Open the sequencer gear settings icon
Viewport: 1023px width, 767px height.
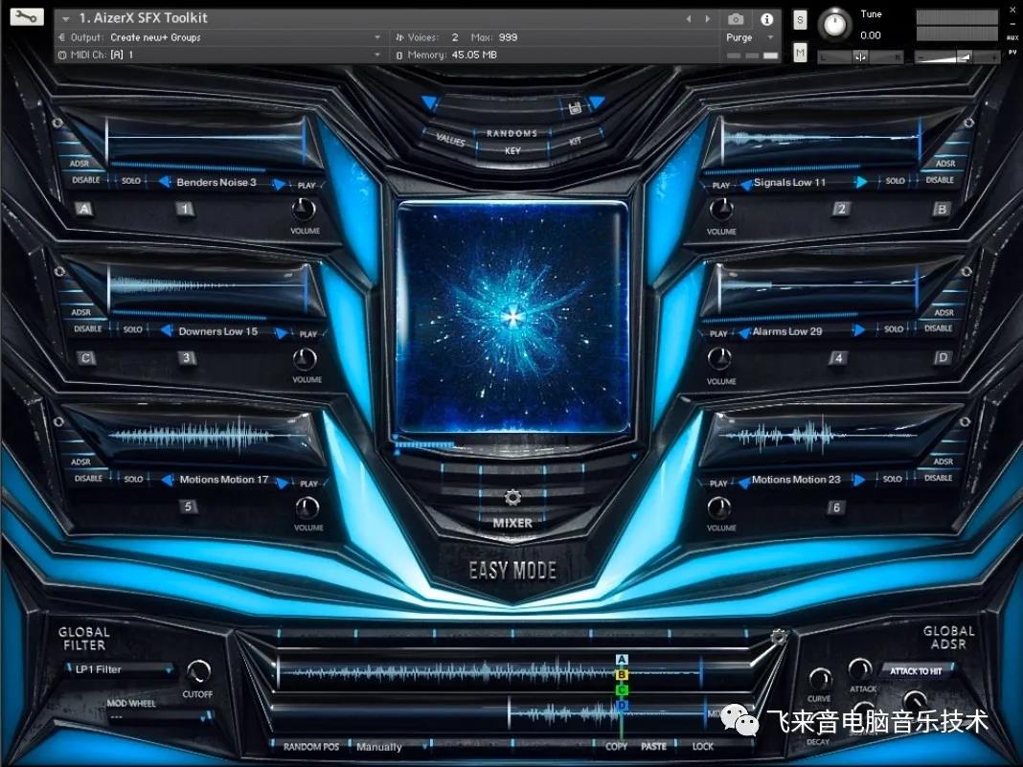[x=778, y=637]
